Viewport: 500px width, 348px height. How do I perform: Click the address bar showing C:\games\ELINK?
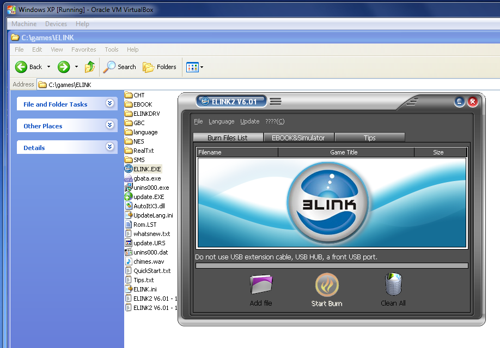(x=268, y=85)
